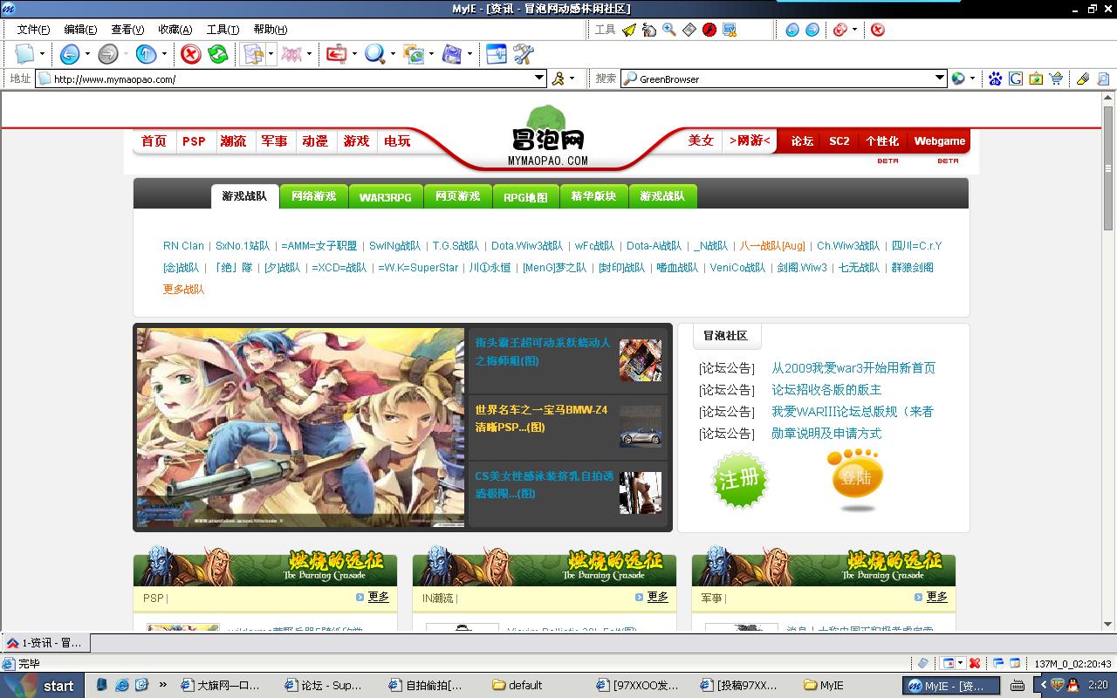Select the 网络游戏 green tab

coord(313,196)
